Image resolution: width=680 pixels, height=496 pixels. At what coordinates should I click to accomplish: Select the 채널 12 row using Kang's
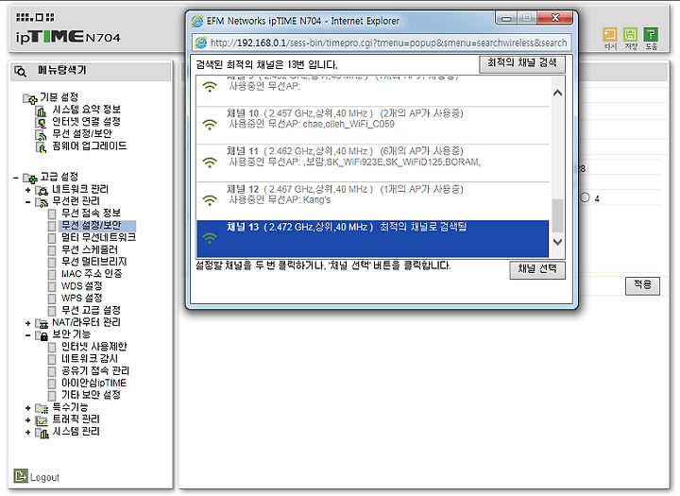pyautogui.click(x=372, y=200)
